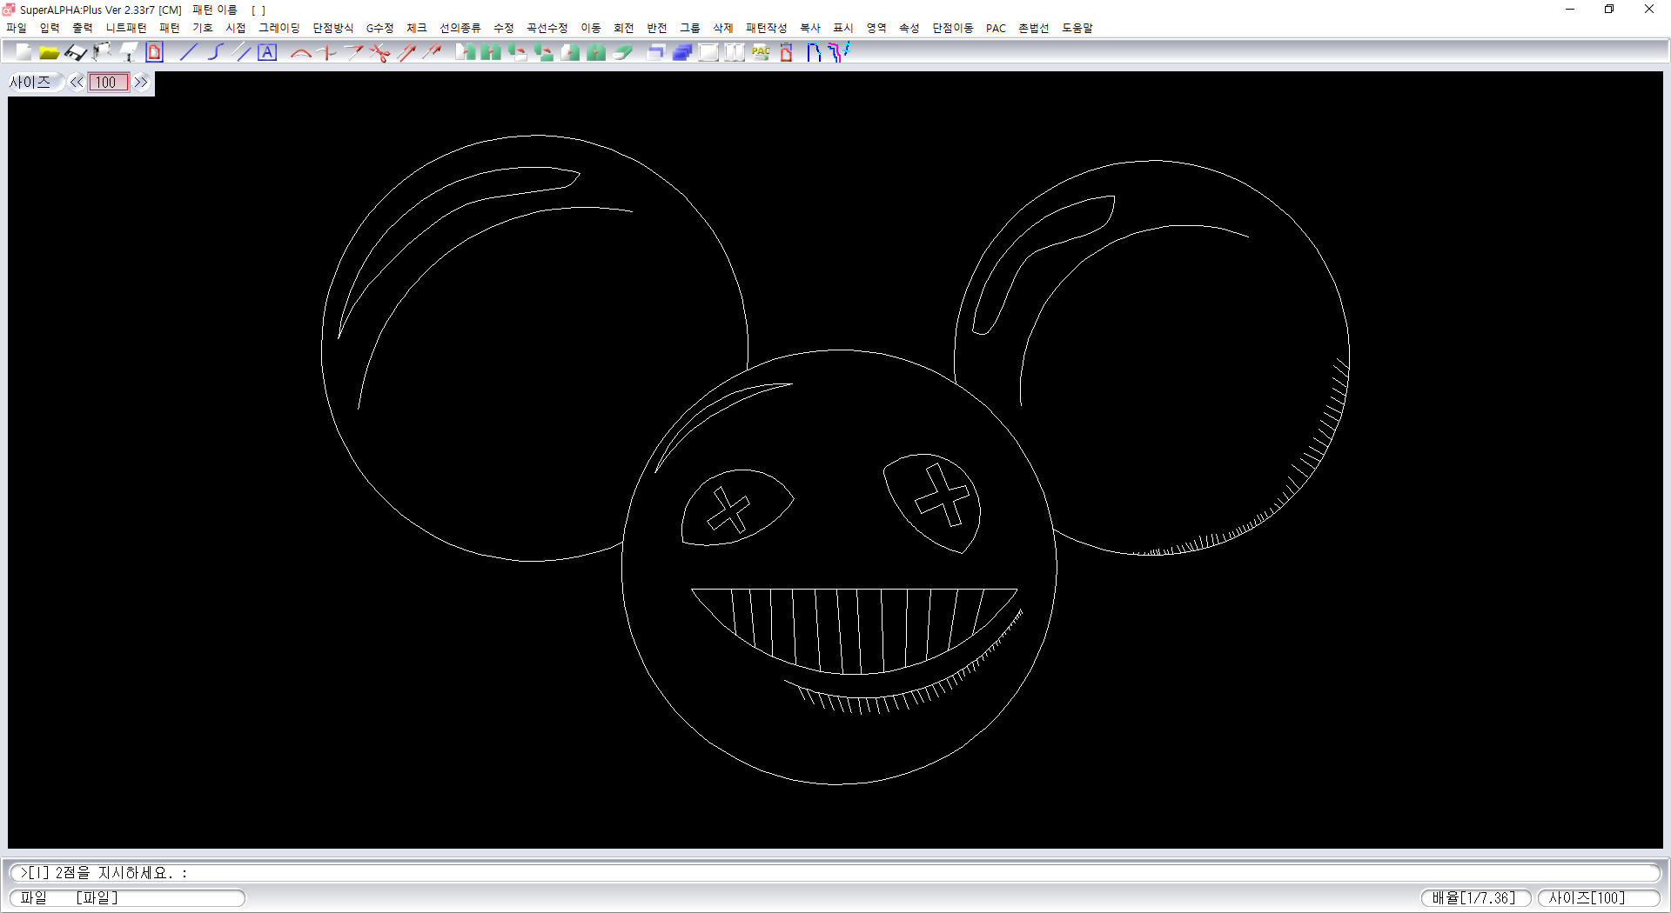Click the new blank document icon
The image size is (1671, 913).
[23, 53]
